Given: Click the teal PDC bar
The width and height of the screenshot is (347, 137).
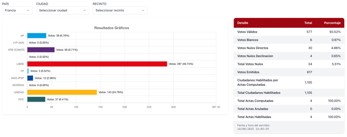Looking at the screenshot, I should 36,99.
